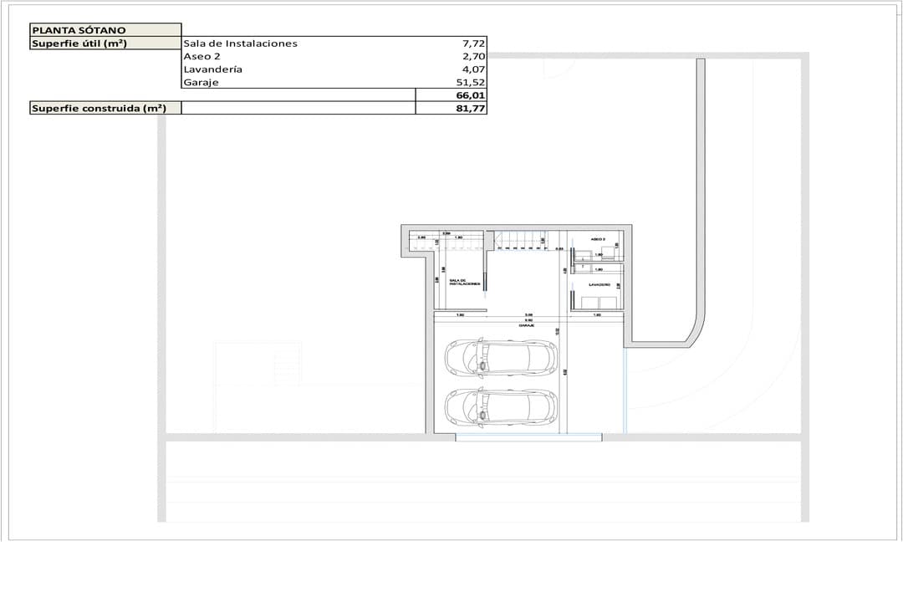The image size is (903, 602).
Task: Click the 2,70 area value
Action: coord(473,56)
